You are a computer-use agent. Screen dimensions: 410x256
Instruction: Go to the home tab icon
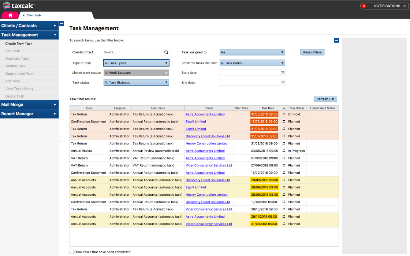tap(10, 15)
